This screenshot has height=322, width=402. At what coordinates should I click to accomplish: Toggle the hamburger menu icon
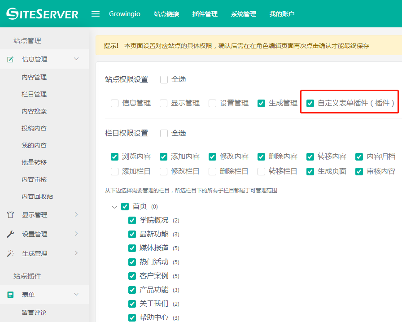point(96,14)
